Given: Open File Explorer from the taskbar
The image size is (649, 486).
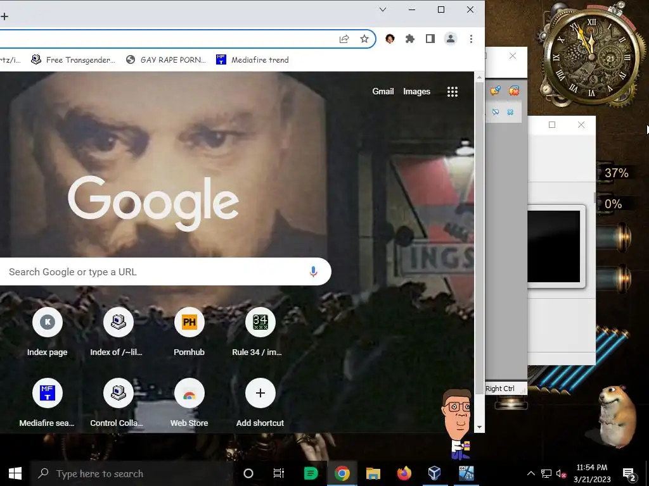Looking at the screenshot, I should point(373,473).
